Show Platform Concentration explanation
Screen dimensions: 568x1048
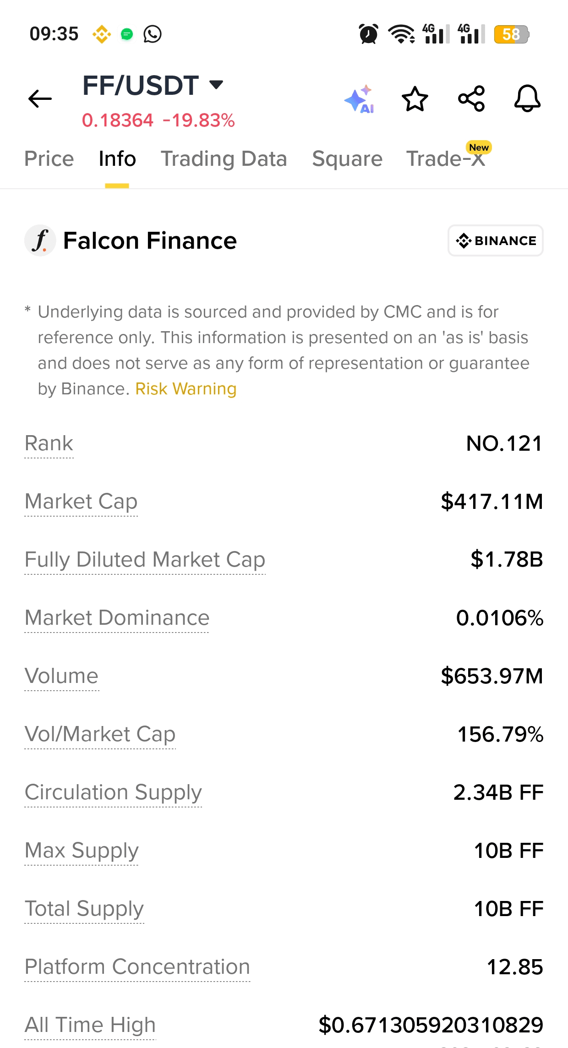click(137, 967)
